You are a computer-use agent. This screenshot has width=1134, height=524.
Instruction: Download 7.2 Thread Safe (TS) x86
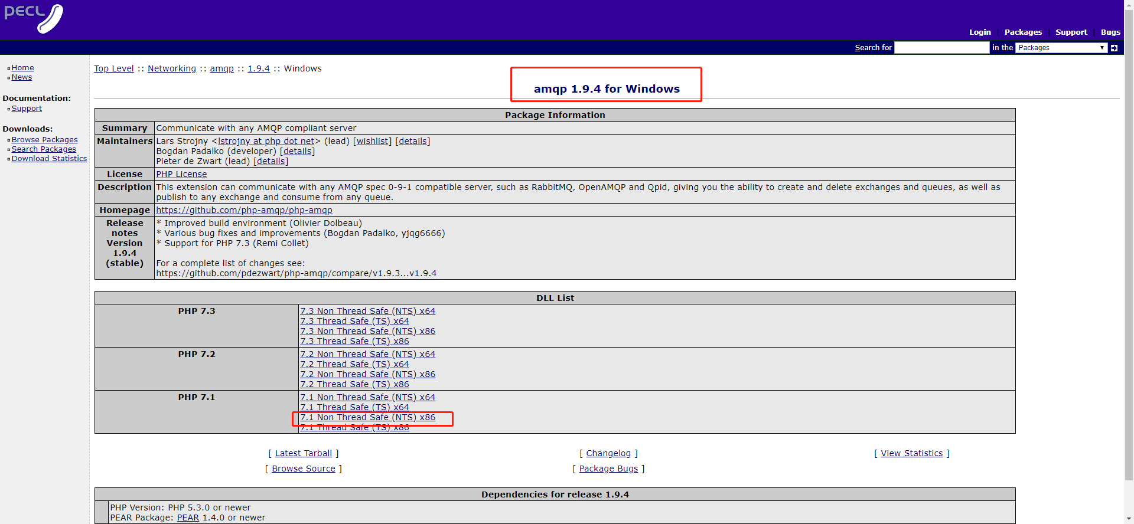[354, 384]
